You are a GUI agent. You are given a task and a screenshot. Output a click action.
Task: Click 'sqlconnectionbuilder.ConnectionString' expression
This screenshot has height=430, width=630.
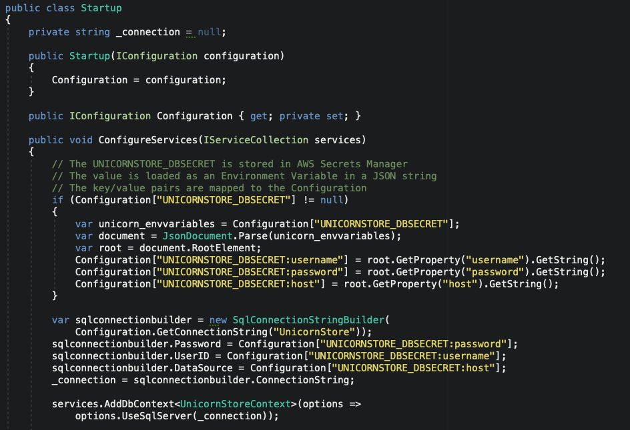[x=241, y=380]
